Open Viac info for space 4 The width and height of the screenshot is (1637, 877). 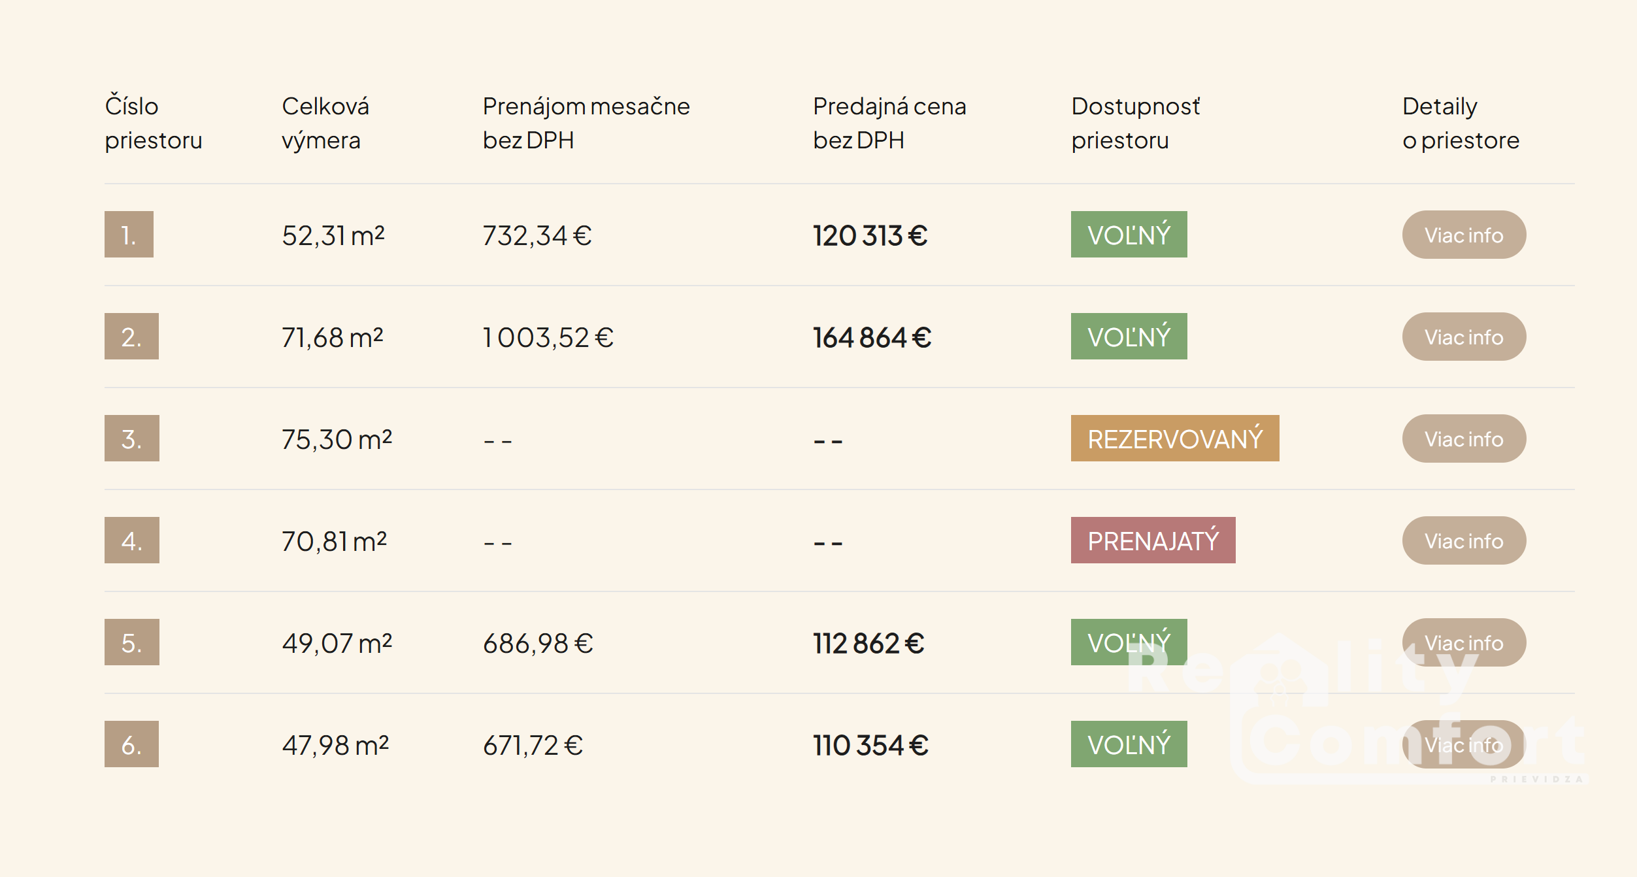(x=1463, y=540)
